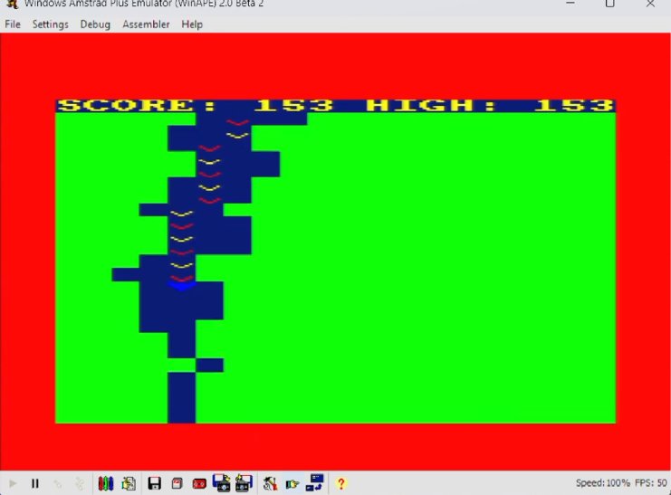This screenshot has width=671, height=495.
Task: Open the Settings menu
Action: pos(51,24)
